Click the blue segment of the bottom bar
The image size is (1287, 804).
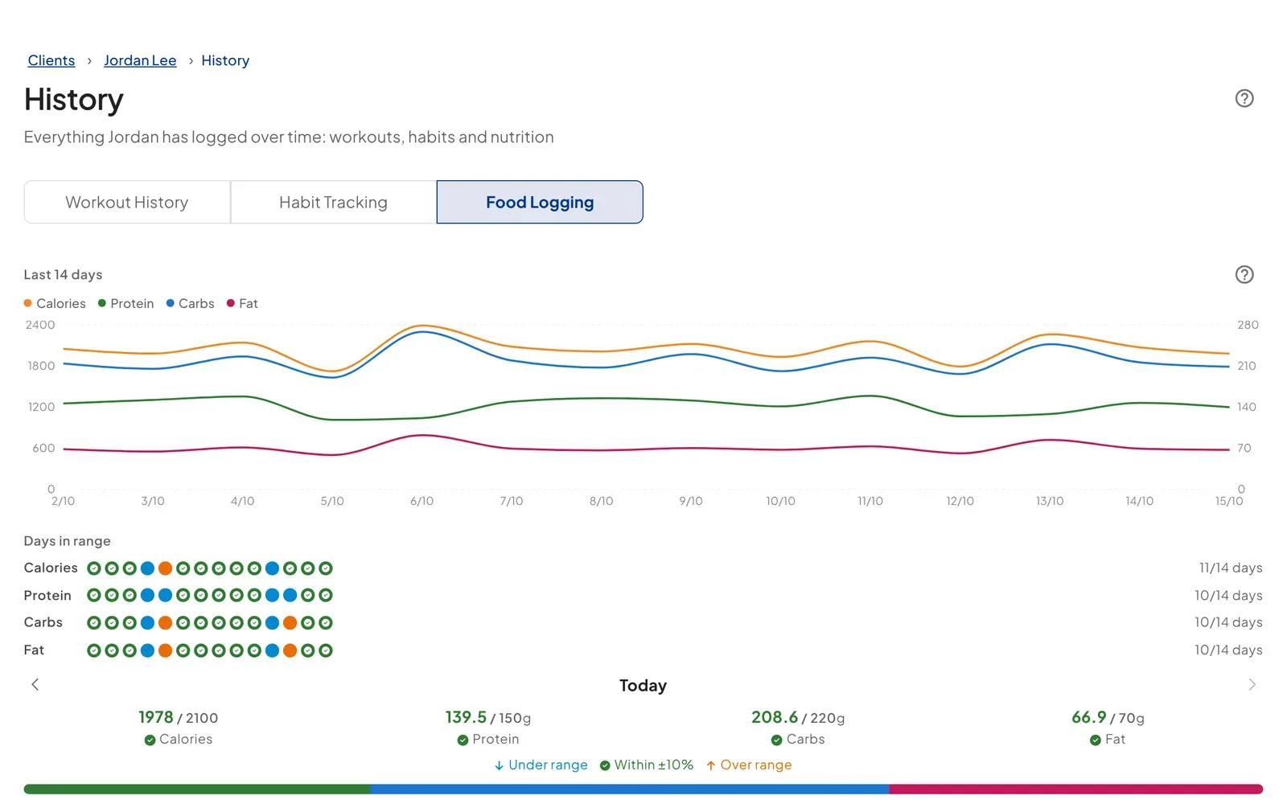[x=629, y=790]
